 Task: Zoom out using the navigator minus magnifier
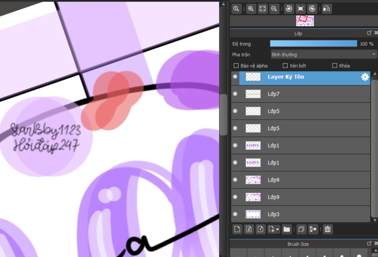(274, 9)
